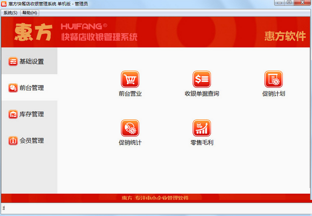Click the 会员管理 member icon
312x216 pixels.
click(13, 141)
